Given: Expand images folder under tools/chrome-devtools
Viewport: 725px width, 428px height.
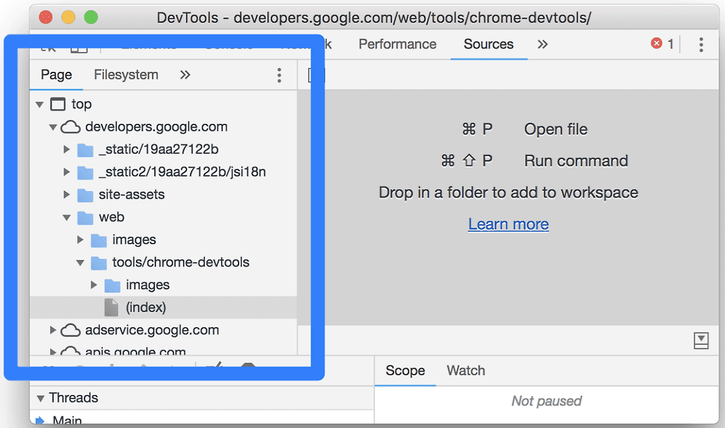Looking at the screenshot, I should click(x=94, y=285).
